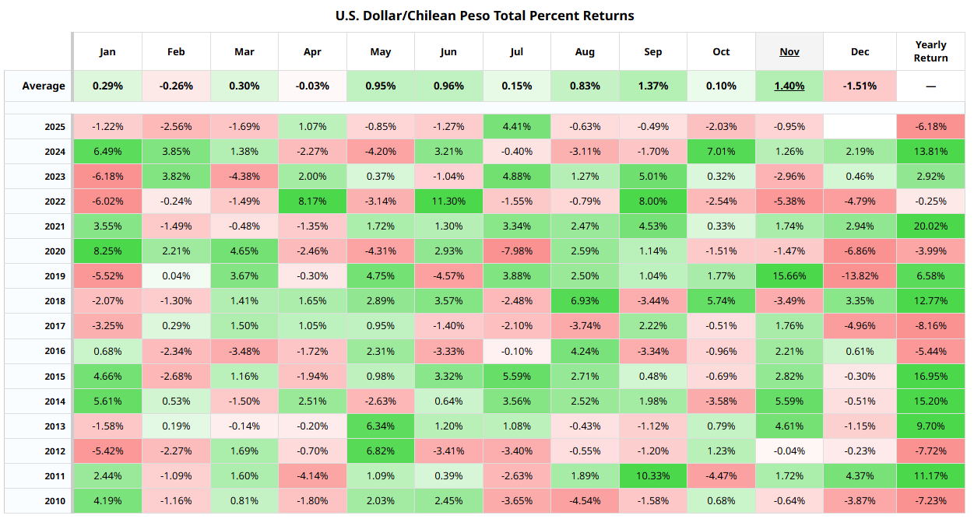Viewport: 974px width, 519px height.
Task: Select the 8.25% January 2020 cell
Action: pos(107,251)
